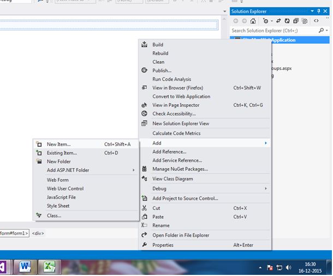333x276 pixels.
Task: Click the Class… icon in submenu
Action: 39,215
